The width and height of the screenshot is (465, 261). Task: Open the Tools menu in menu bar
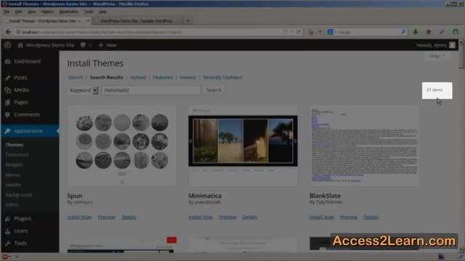coord(89,12)
